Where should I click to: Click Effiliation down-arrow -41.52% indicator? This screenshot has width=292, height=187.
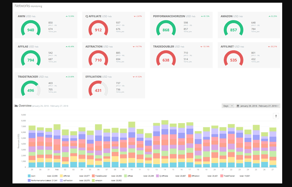click(x=137, y=77)
